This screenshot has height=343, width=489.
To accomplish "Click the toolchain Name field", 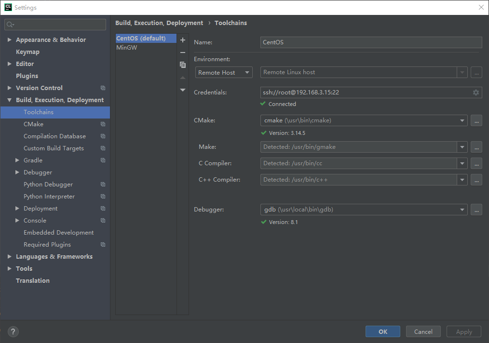I will click(371, 42).
